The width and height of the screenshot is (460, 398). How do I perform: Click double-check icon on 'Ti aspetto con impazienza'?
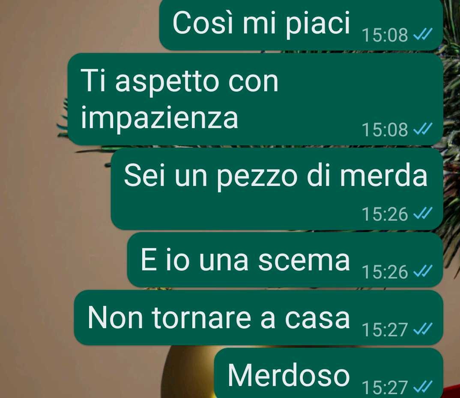tap(422, 129)
